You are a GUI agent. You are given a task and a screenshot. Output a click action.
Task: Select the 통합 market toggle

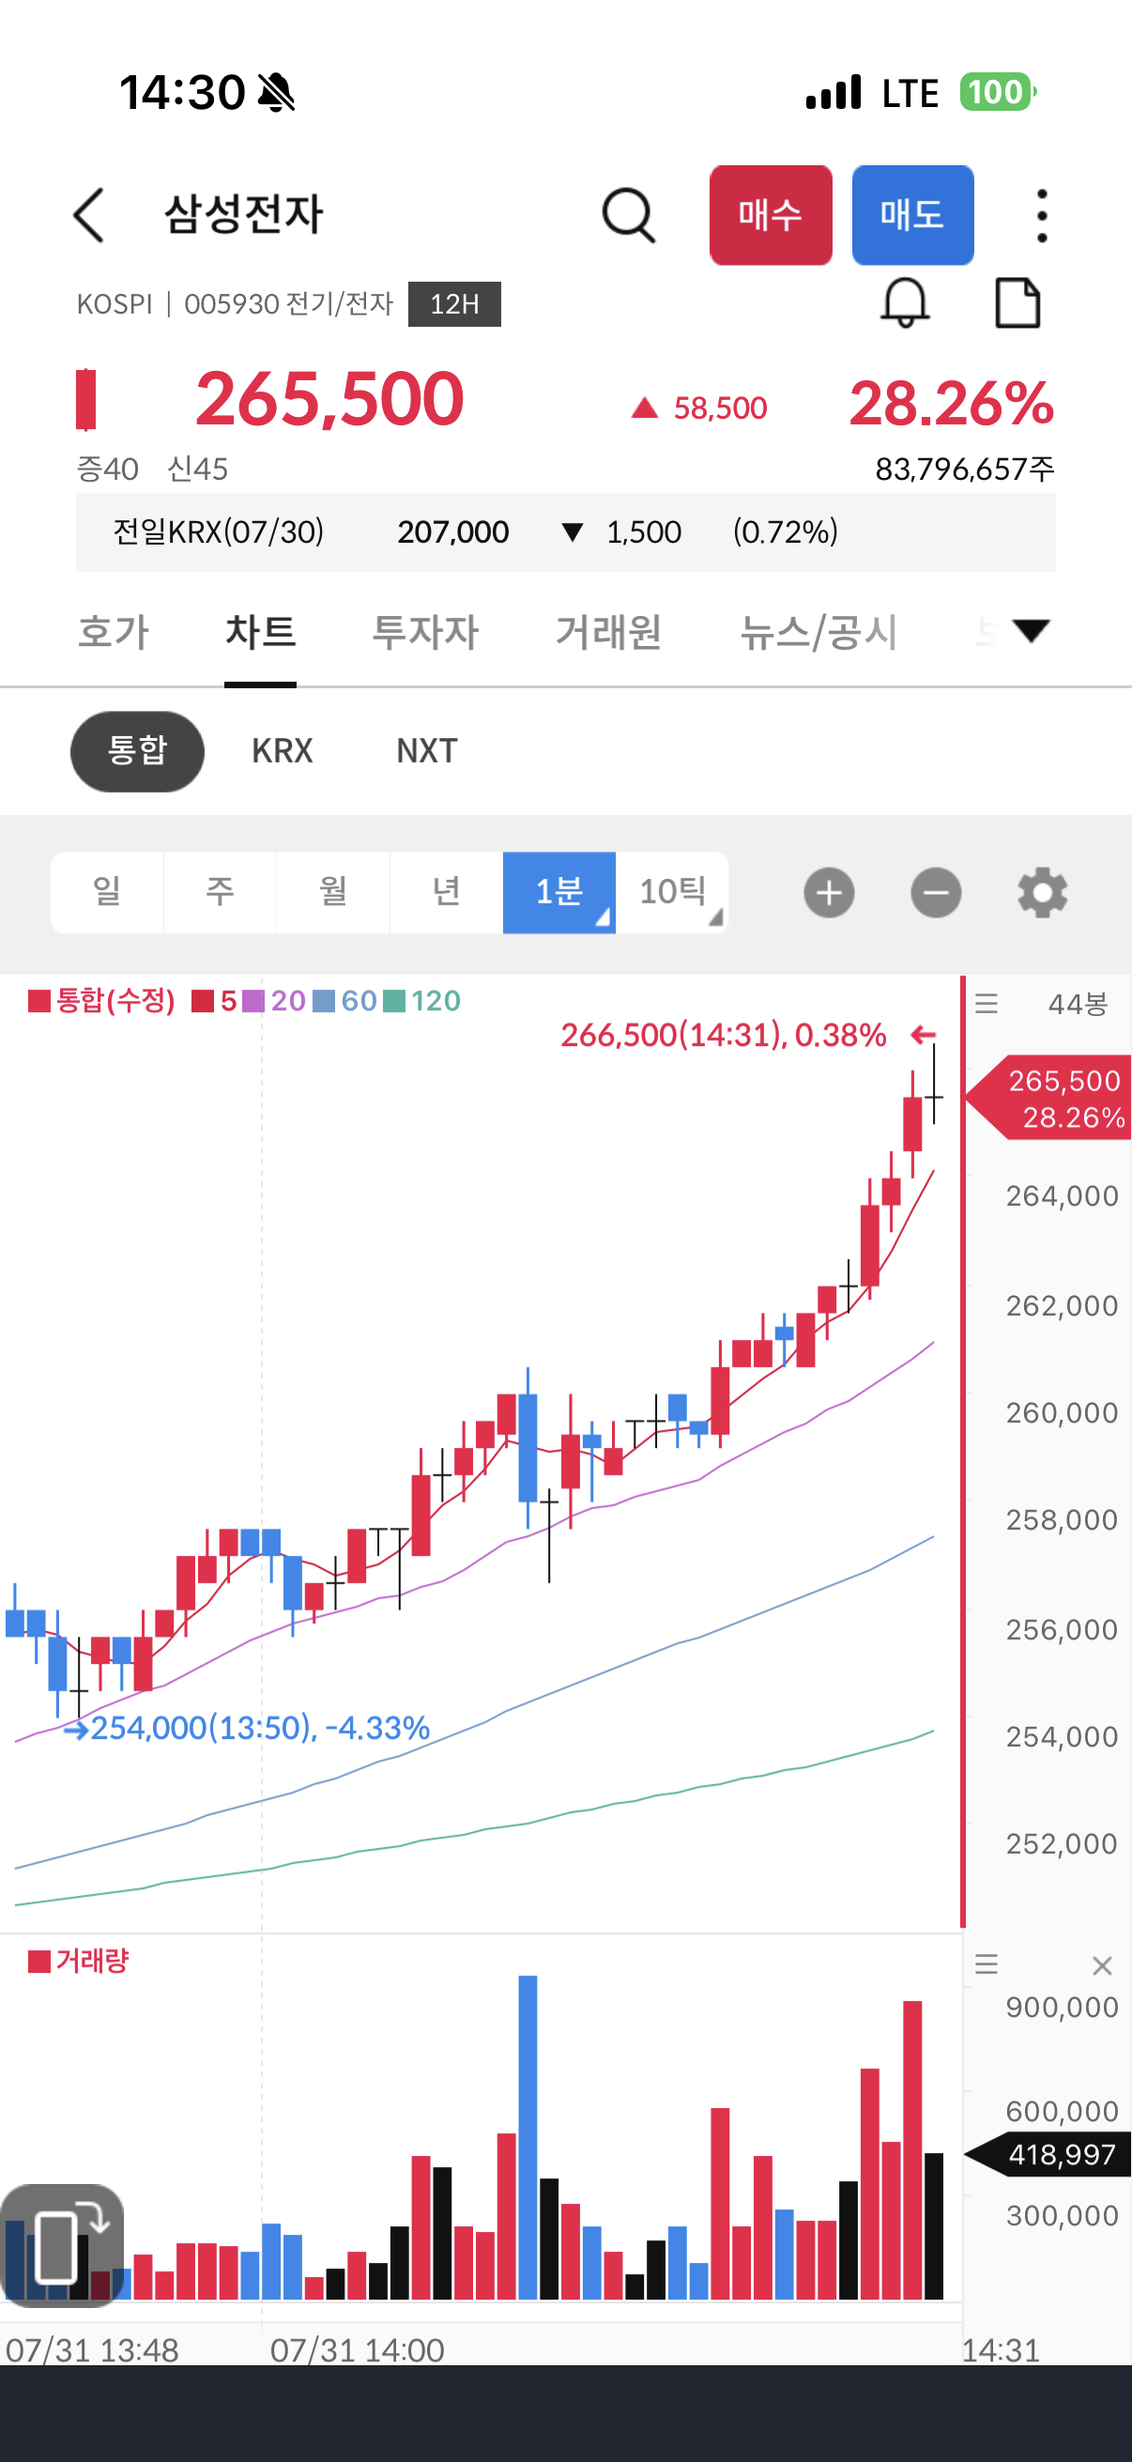pos(138,751)
